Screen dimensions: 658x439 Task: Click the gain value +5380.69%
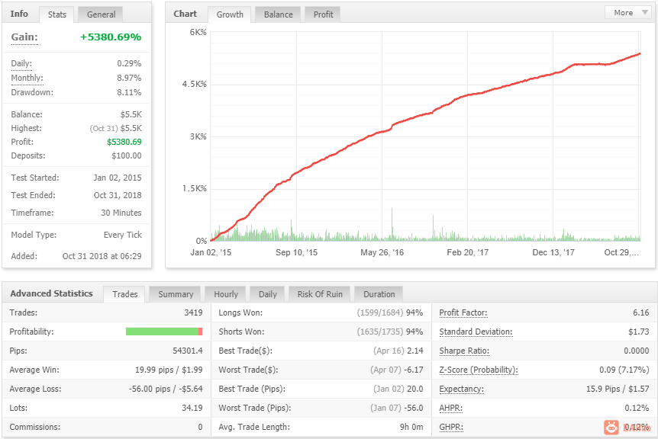[111, 37]
